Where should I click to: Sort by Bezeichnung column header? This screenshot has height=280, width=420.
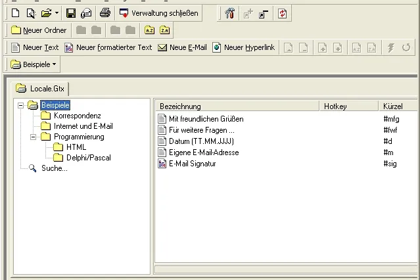[x=237, y=106]
